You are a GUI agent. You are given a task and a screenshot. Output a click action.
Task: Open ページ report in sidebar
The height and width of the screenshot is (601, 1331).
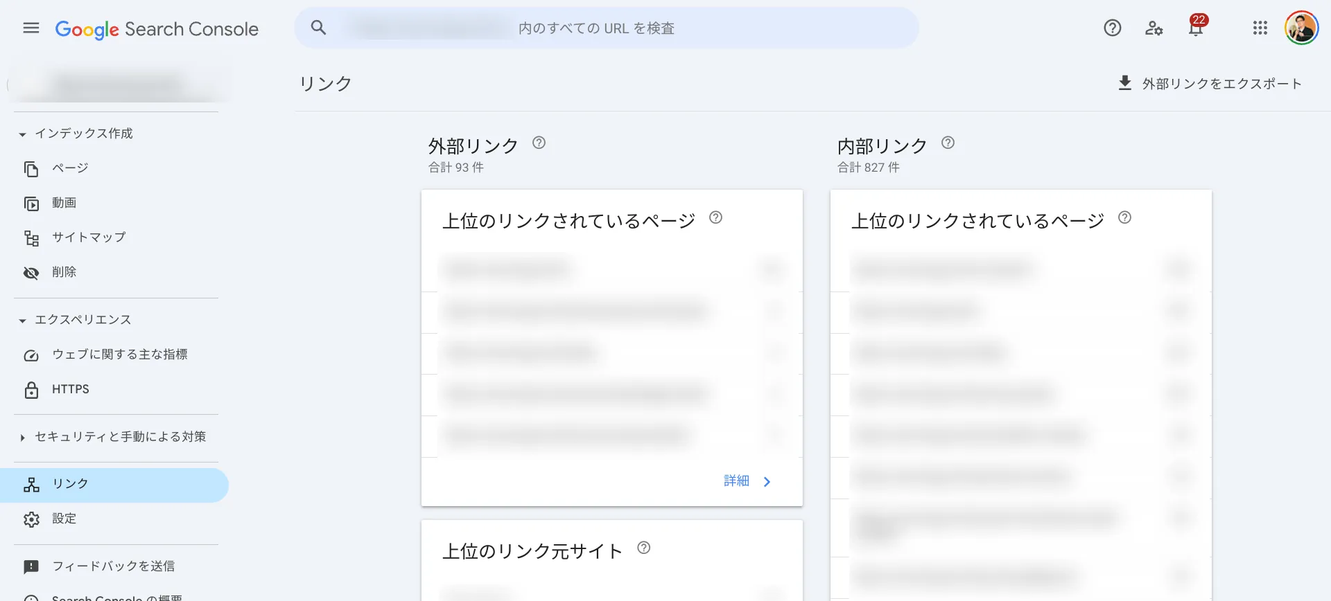pos(70,168)
